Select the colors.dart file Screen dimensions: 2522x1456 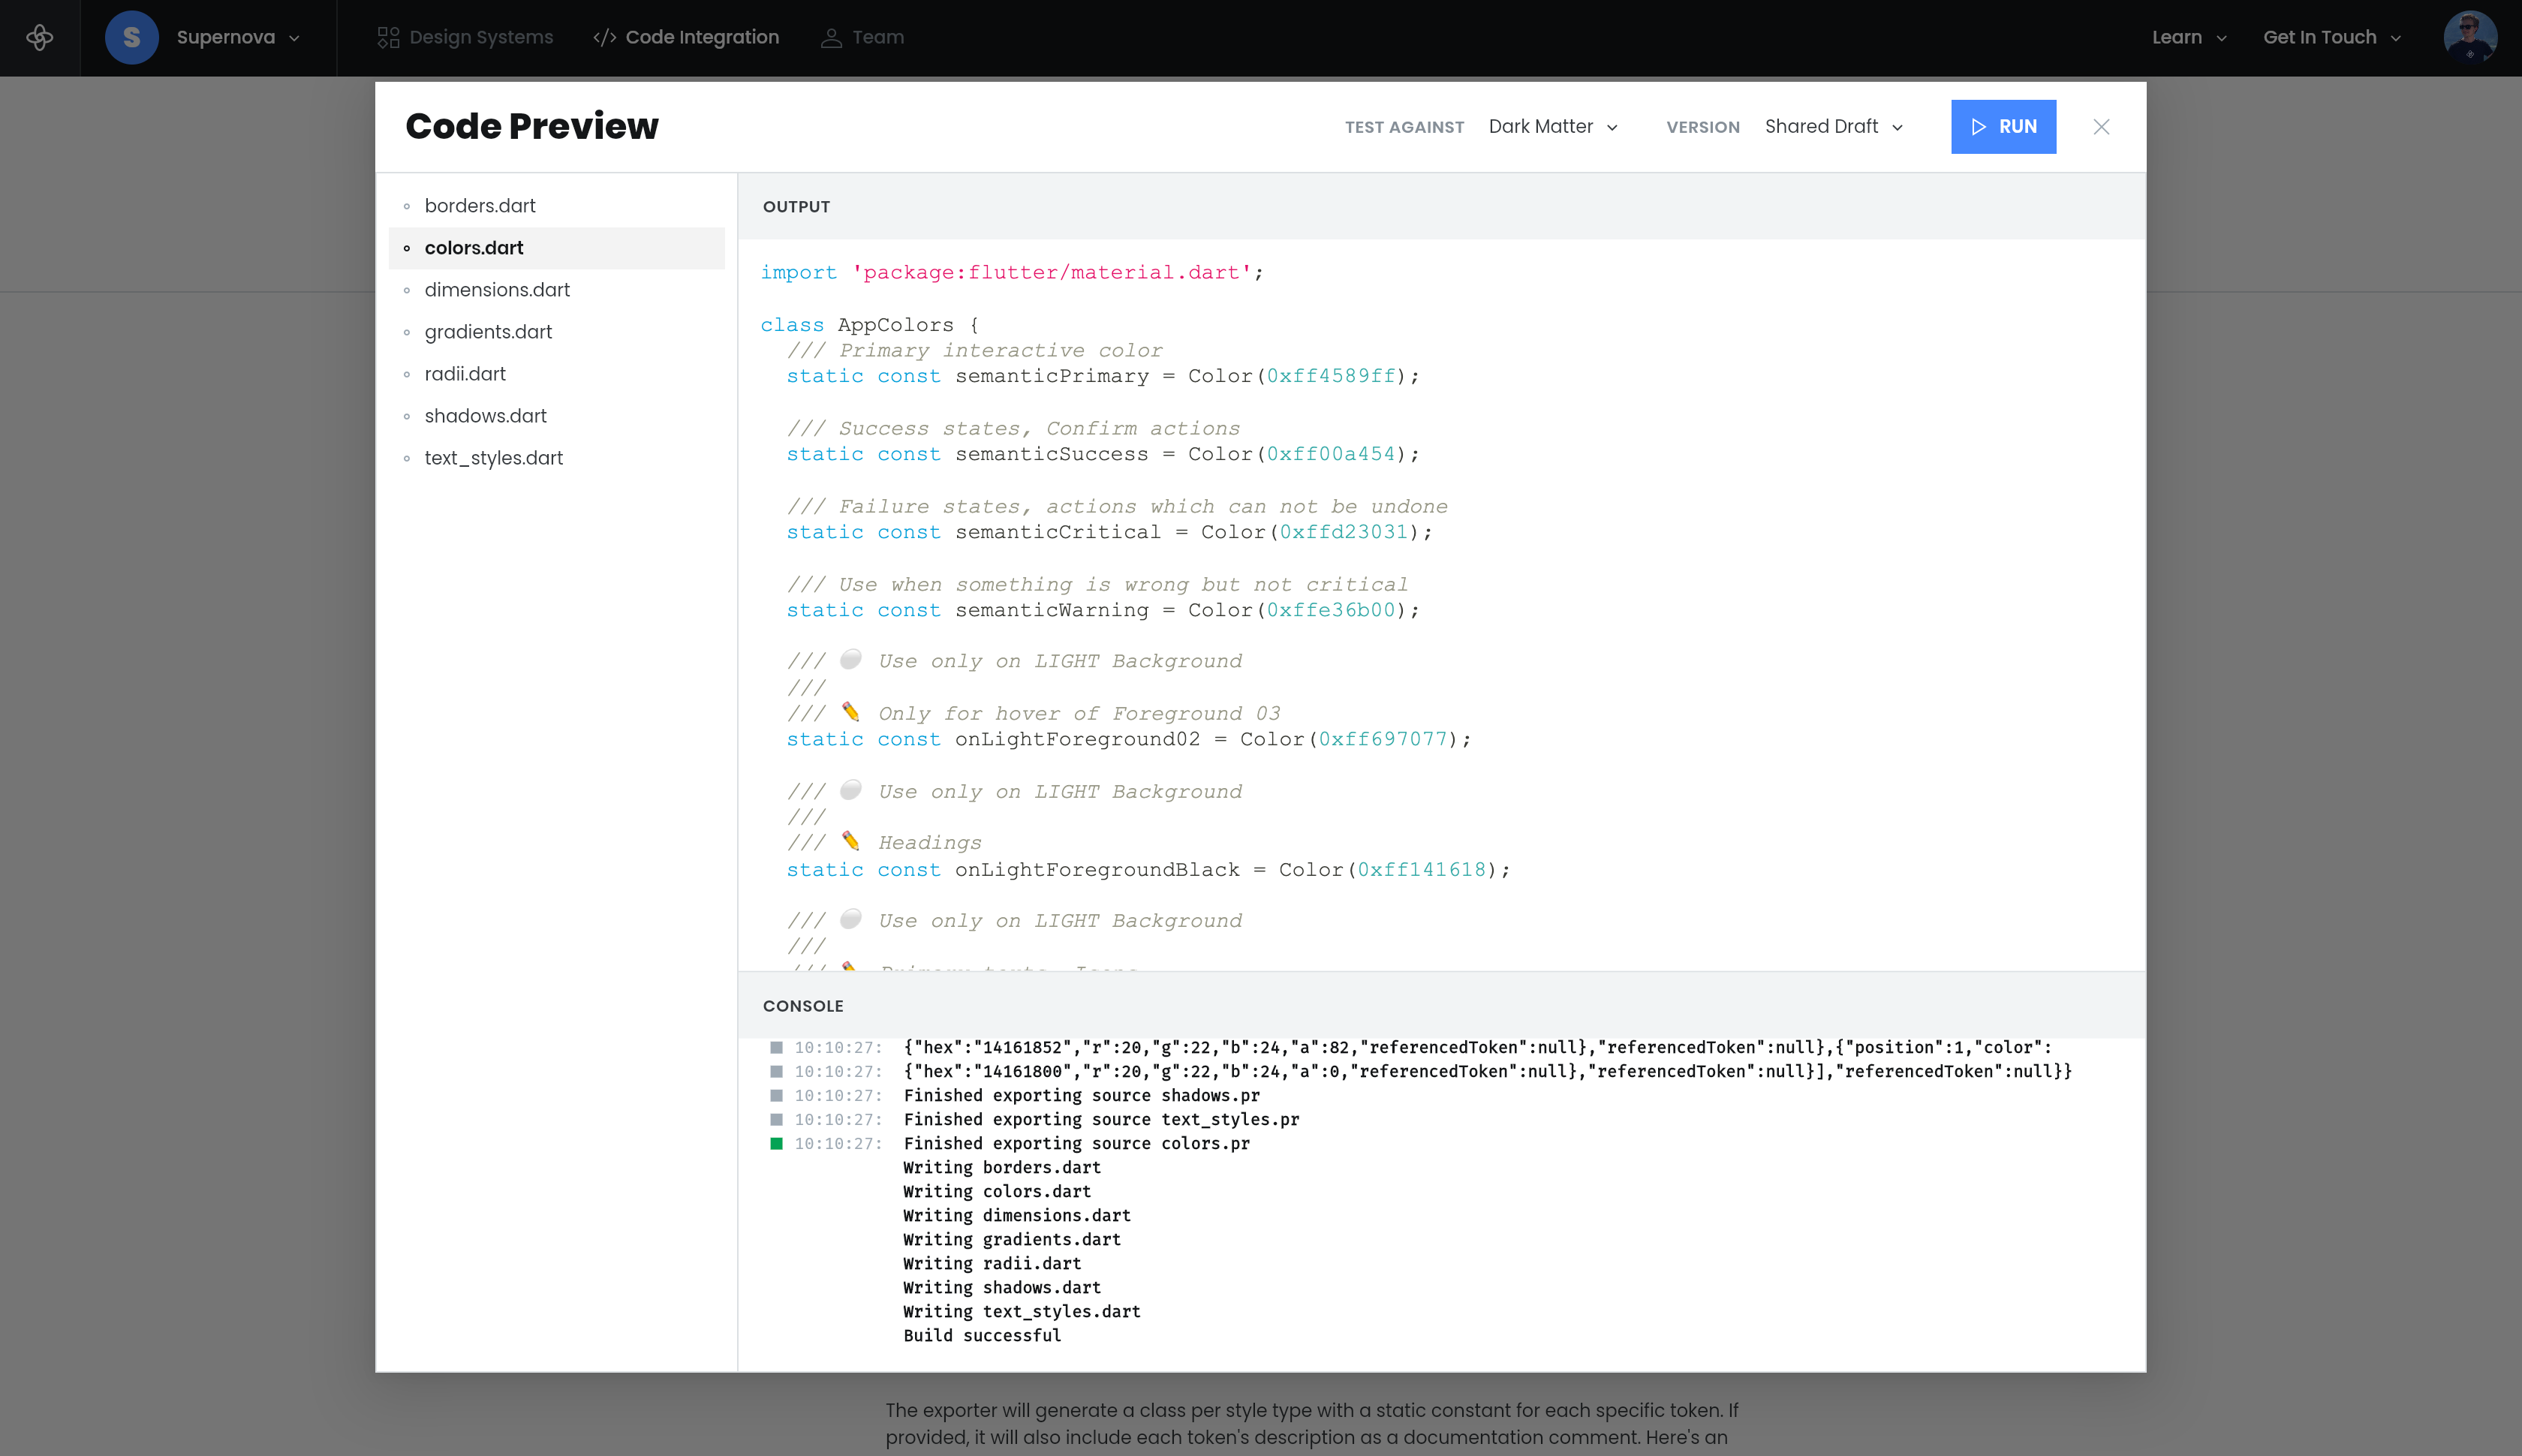click(556, 248)
